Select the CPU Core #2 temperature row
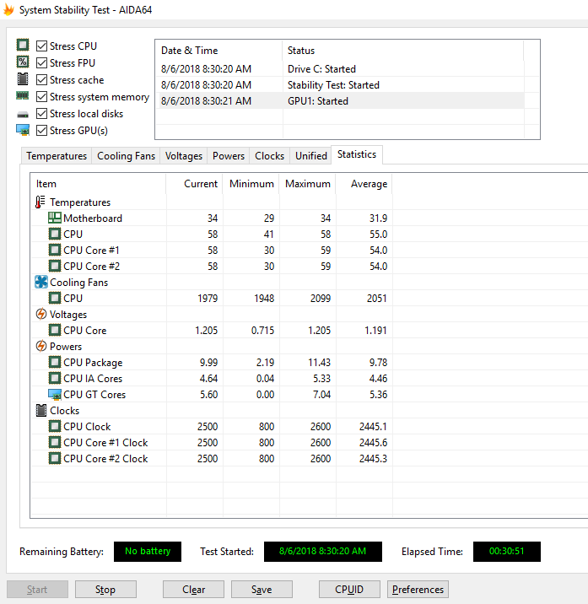Viewport: 588px width, 604px height. pos(212,267)
